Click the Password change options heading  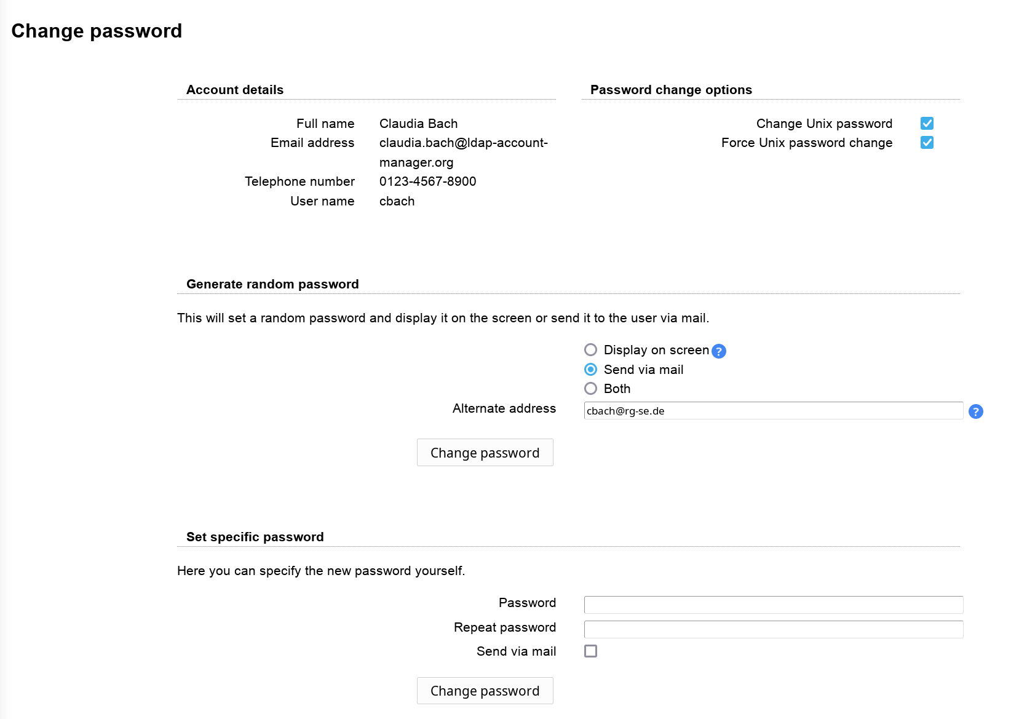[x=670, y=89]
